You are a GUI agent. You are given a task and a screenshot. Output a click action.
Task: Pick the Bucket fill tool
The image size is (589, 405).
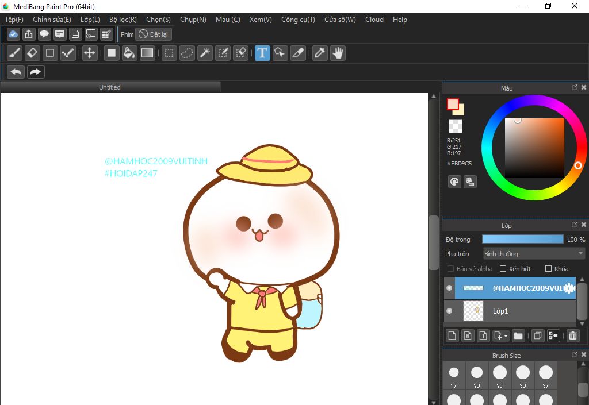129,53
